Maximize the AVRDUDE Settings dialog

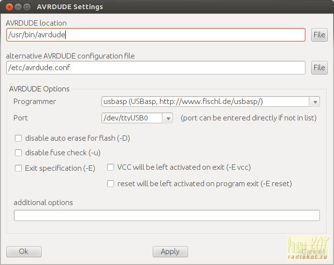coord(27,7)
